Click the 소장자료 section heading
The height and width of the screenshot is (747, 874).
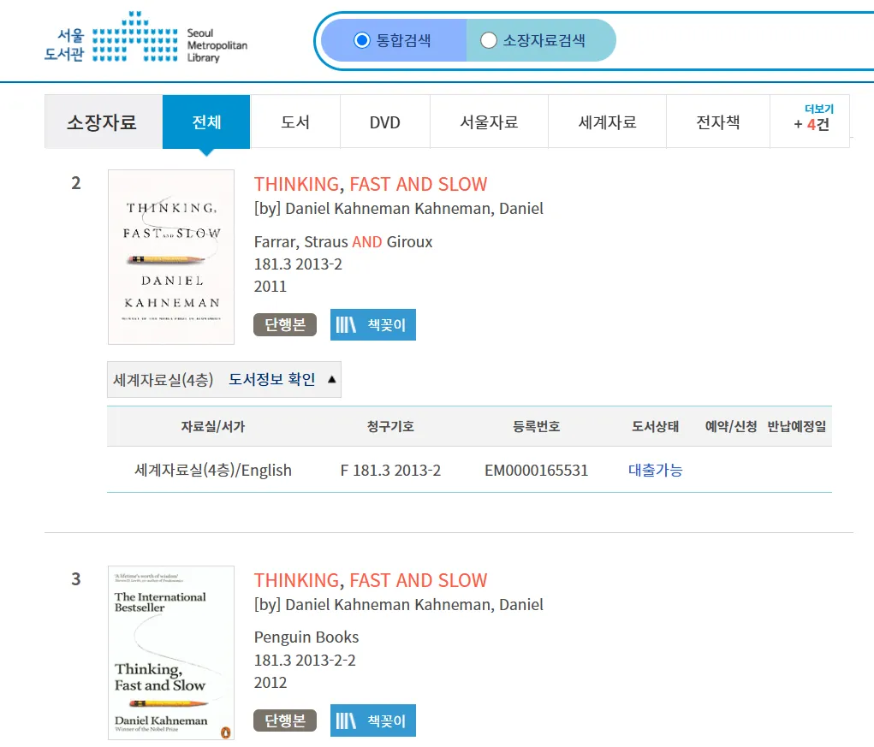pyautogui.click(x=102, y=122)
